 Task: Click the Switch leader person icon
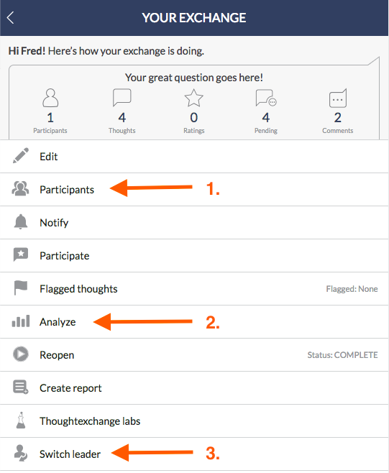[21, 453]
